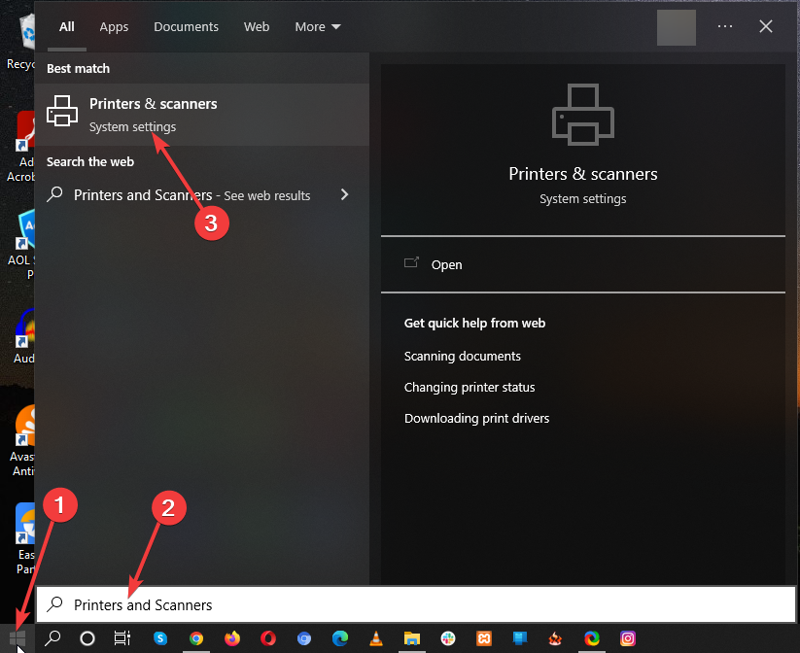Viewport: 800px width, 653px height.
Task: Open the Windows Start menu
Action: click(x=17, y=638)
